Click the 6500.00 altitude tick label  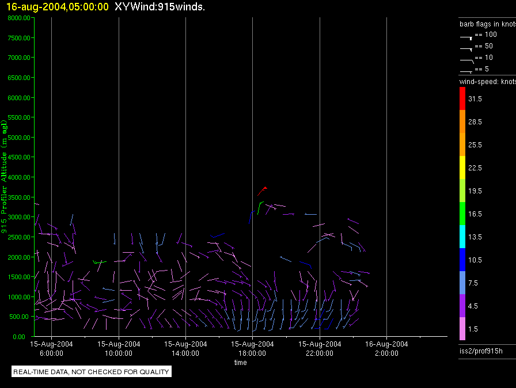click(19, 78)
